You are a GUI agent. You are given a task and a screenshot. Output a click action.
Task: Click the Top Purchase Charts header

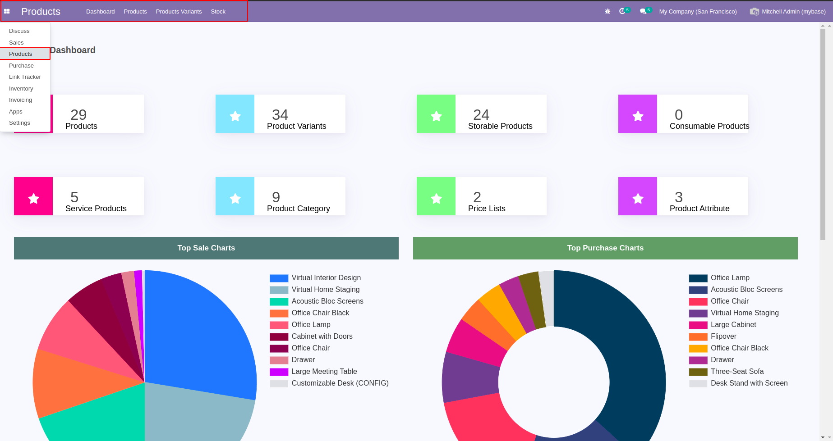coord(605,248)
